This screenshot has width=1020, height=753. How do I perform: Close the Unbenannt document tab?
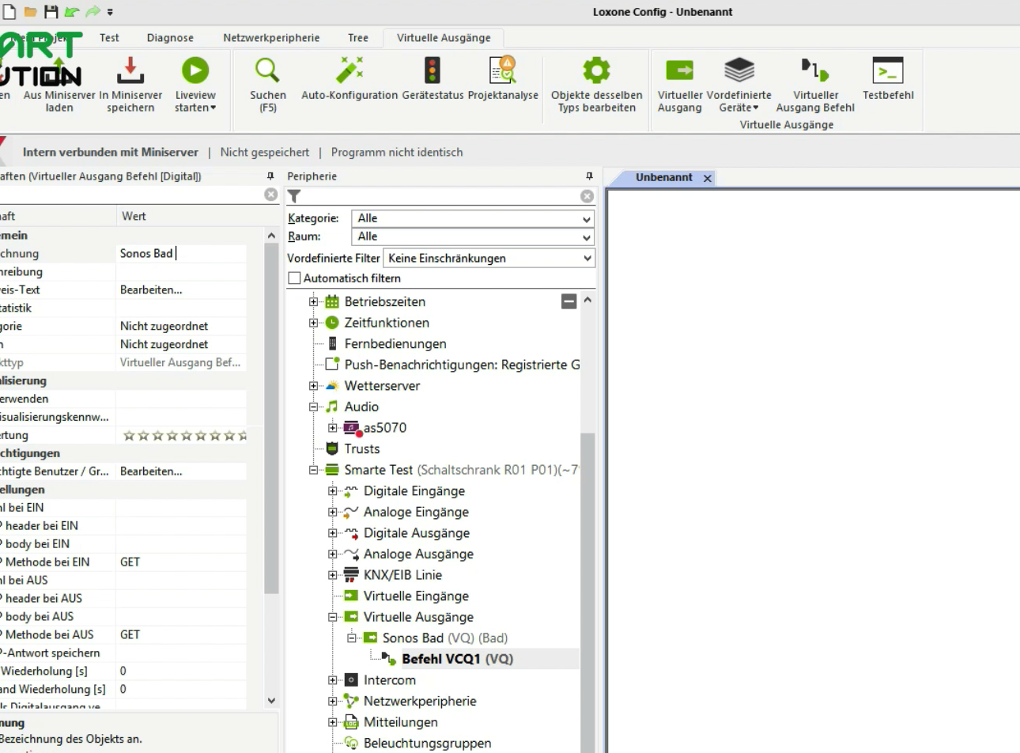click(x=708, y=179)
